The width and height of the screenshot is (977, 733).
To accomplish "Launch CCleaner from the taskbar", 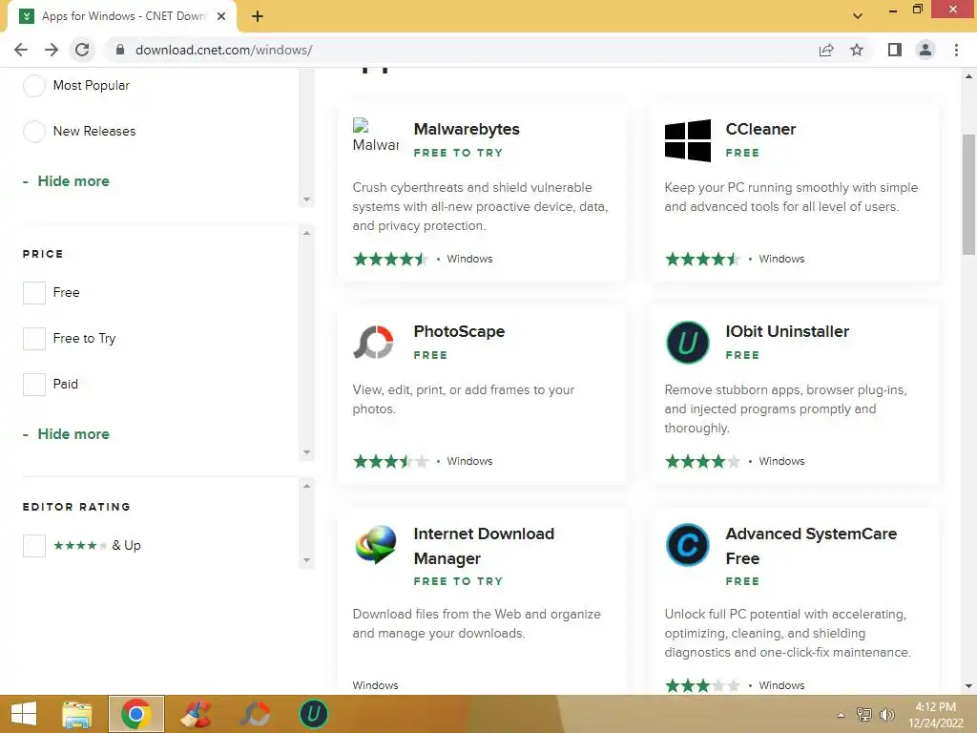I will coord(196,714).
